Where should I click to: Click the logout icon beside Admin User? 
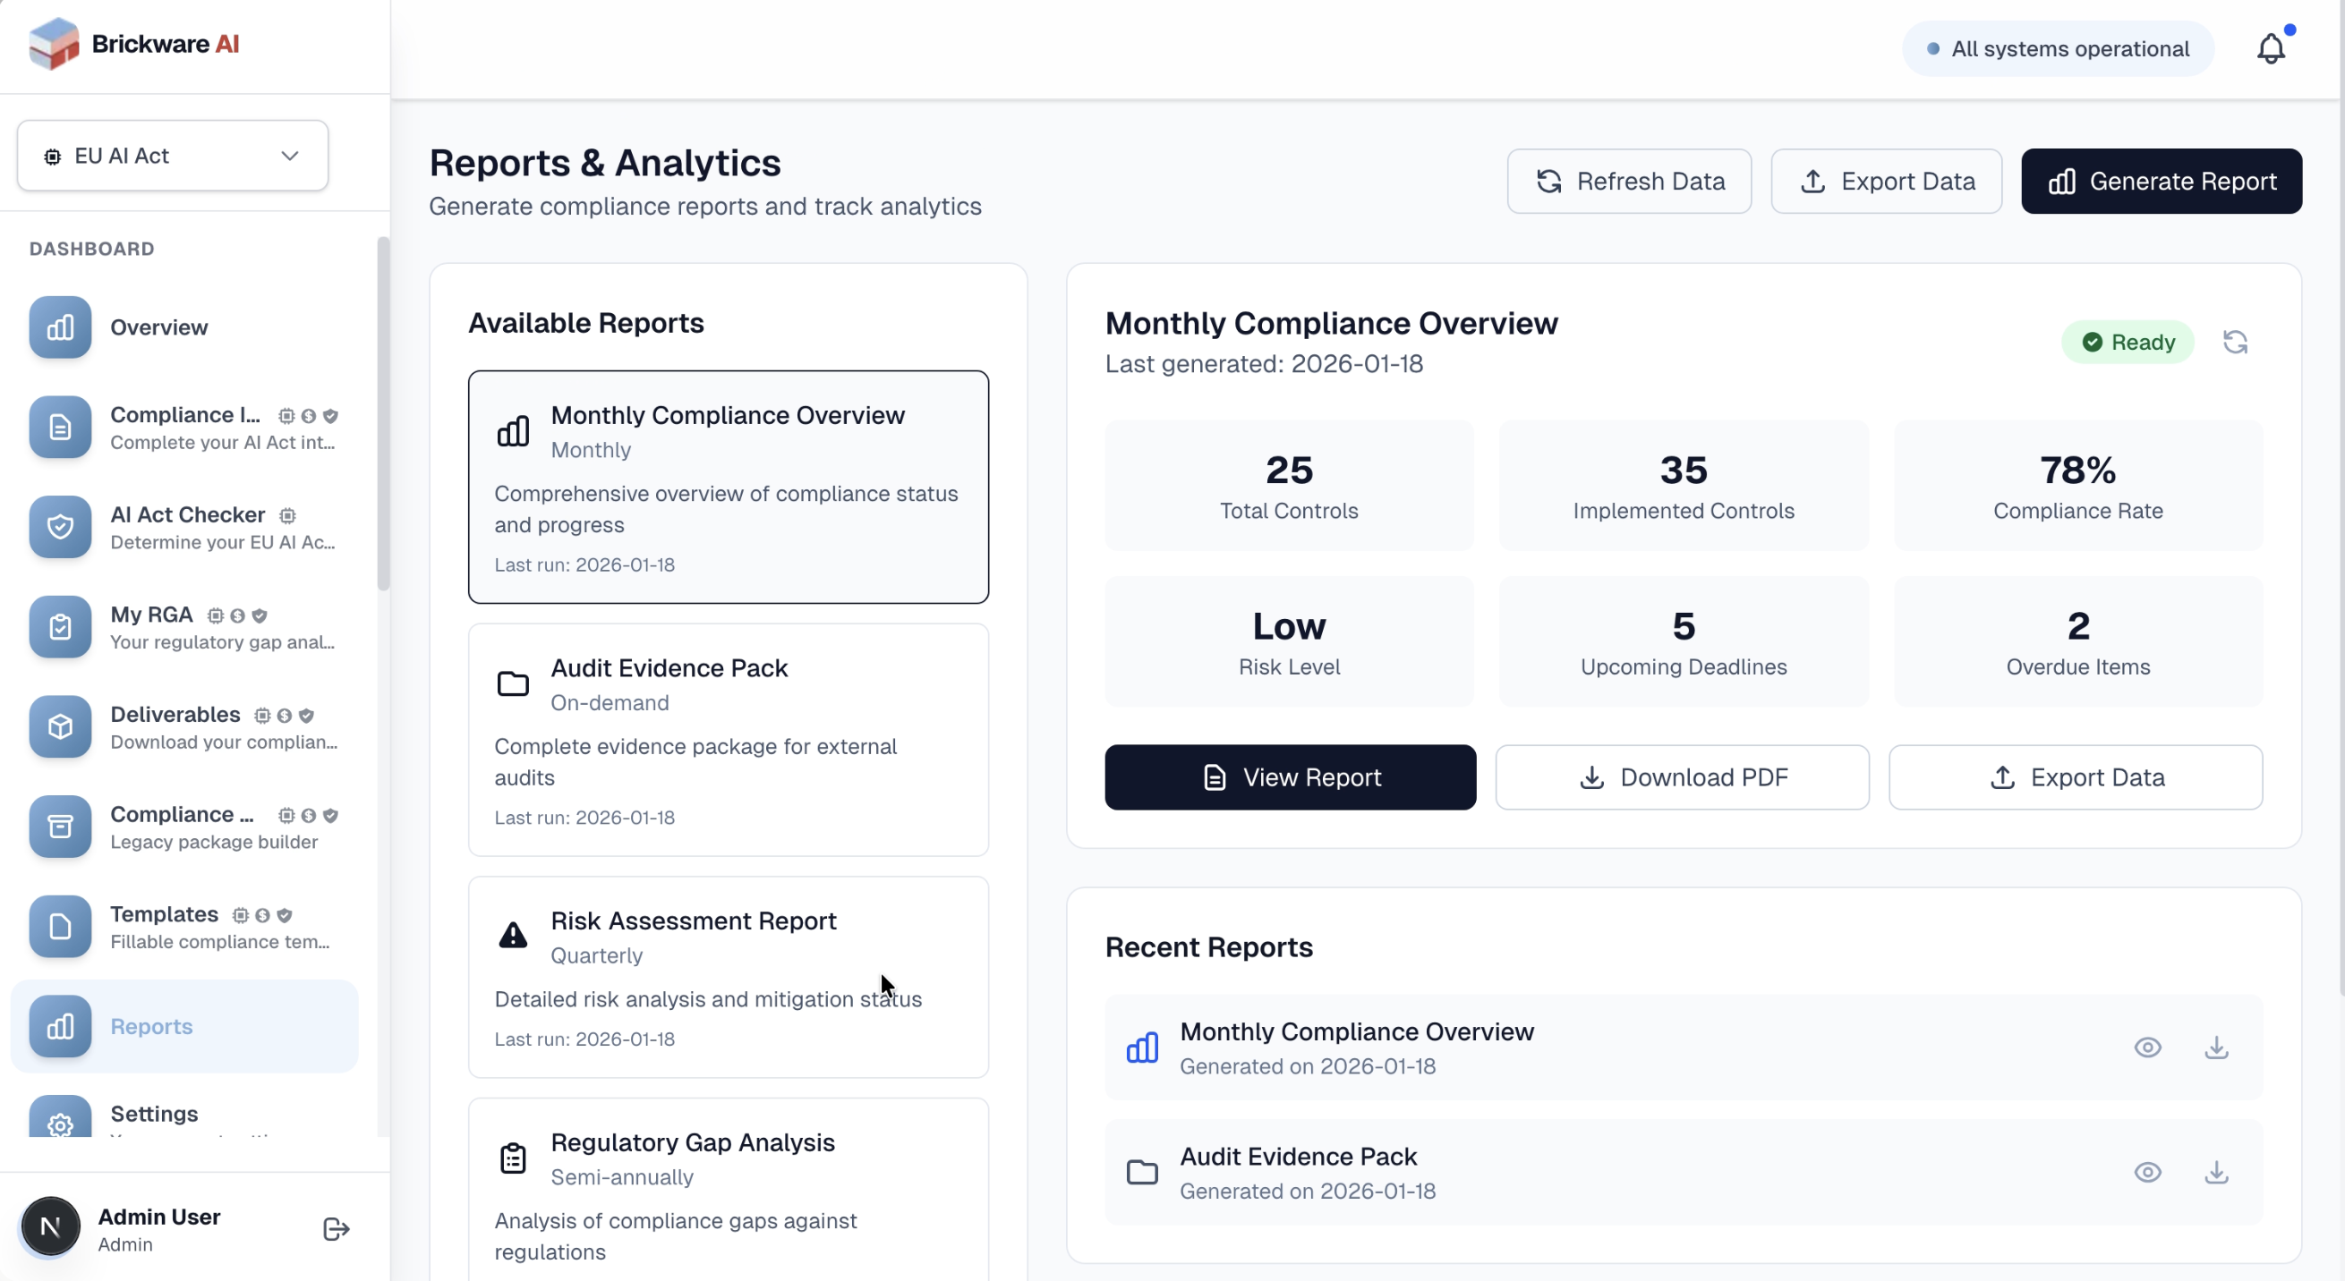pos(336,1229)
